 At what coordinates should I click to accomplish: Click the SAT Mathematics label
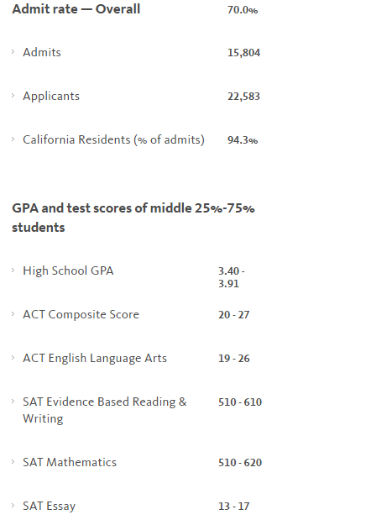coord(70,462)
